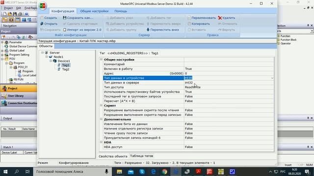Open Google Chrome from the taskbar
The image size is (314, 176).
(165, 172)
